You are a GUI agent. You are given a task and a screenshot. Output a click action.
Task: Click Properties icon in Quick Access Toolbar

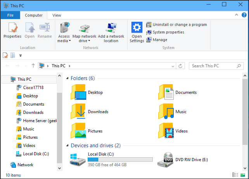5,55
